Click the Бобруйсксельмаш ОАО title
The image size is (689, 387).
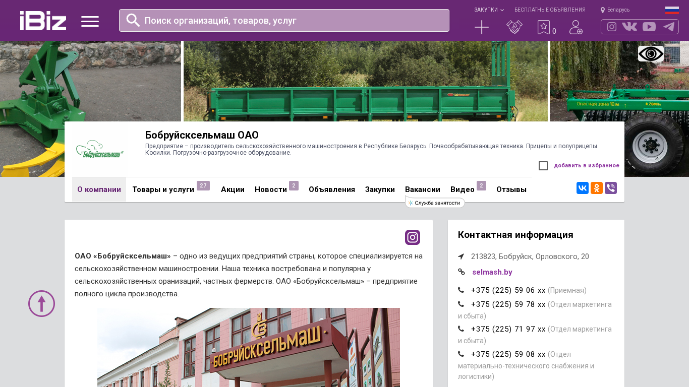click(x=202, y=135)
